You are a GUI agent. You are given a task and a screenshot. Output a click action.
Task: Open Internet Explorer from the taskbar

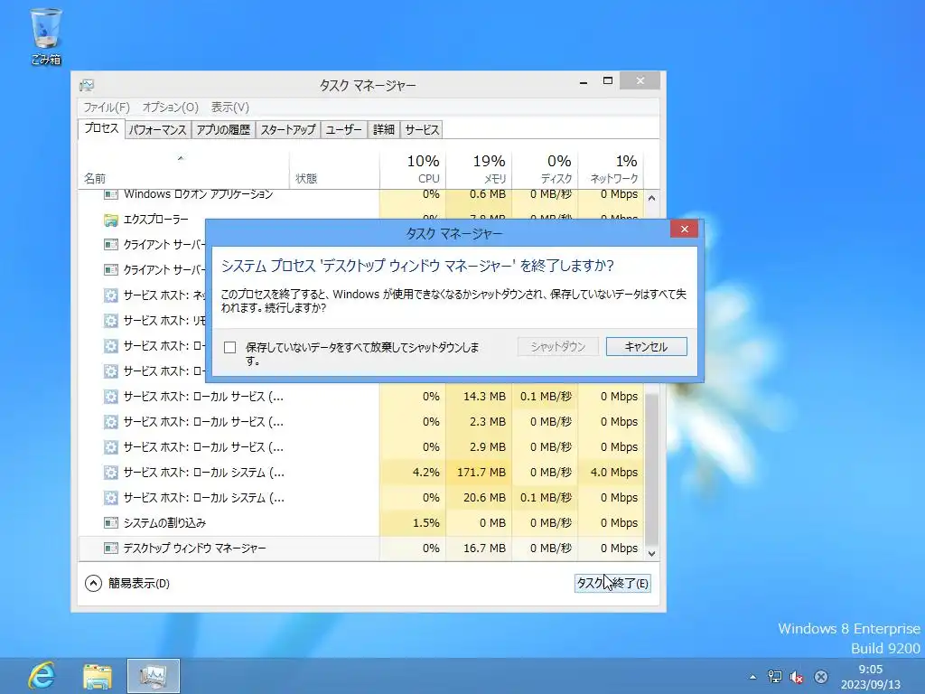click(42, 676)
